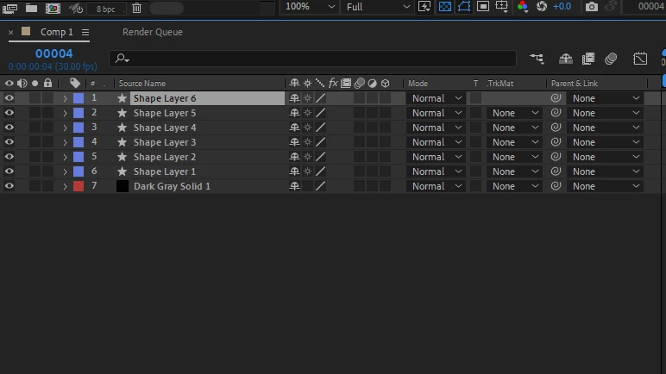666x374 pixels.
Task: Select Shape Layer 2 layer row
Action: coord(165,157)
